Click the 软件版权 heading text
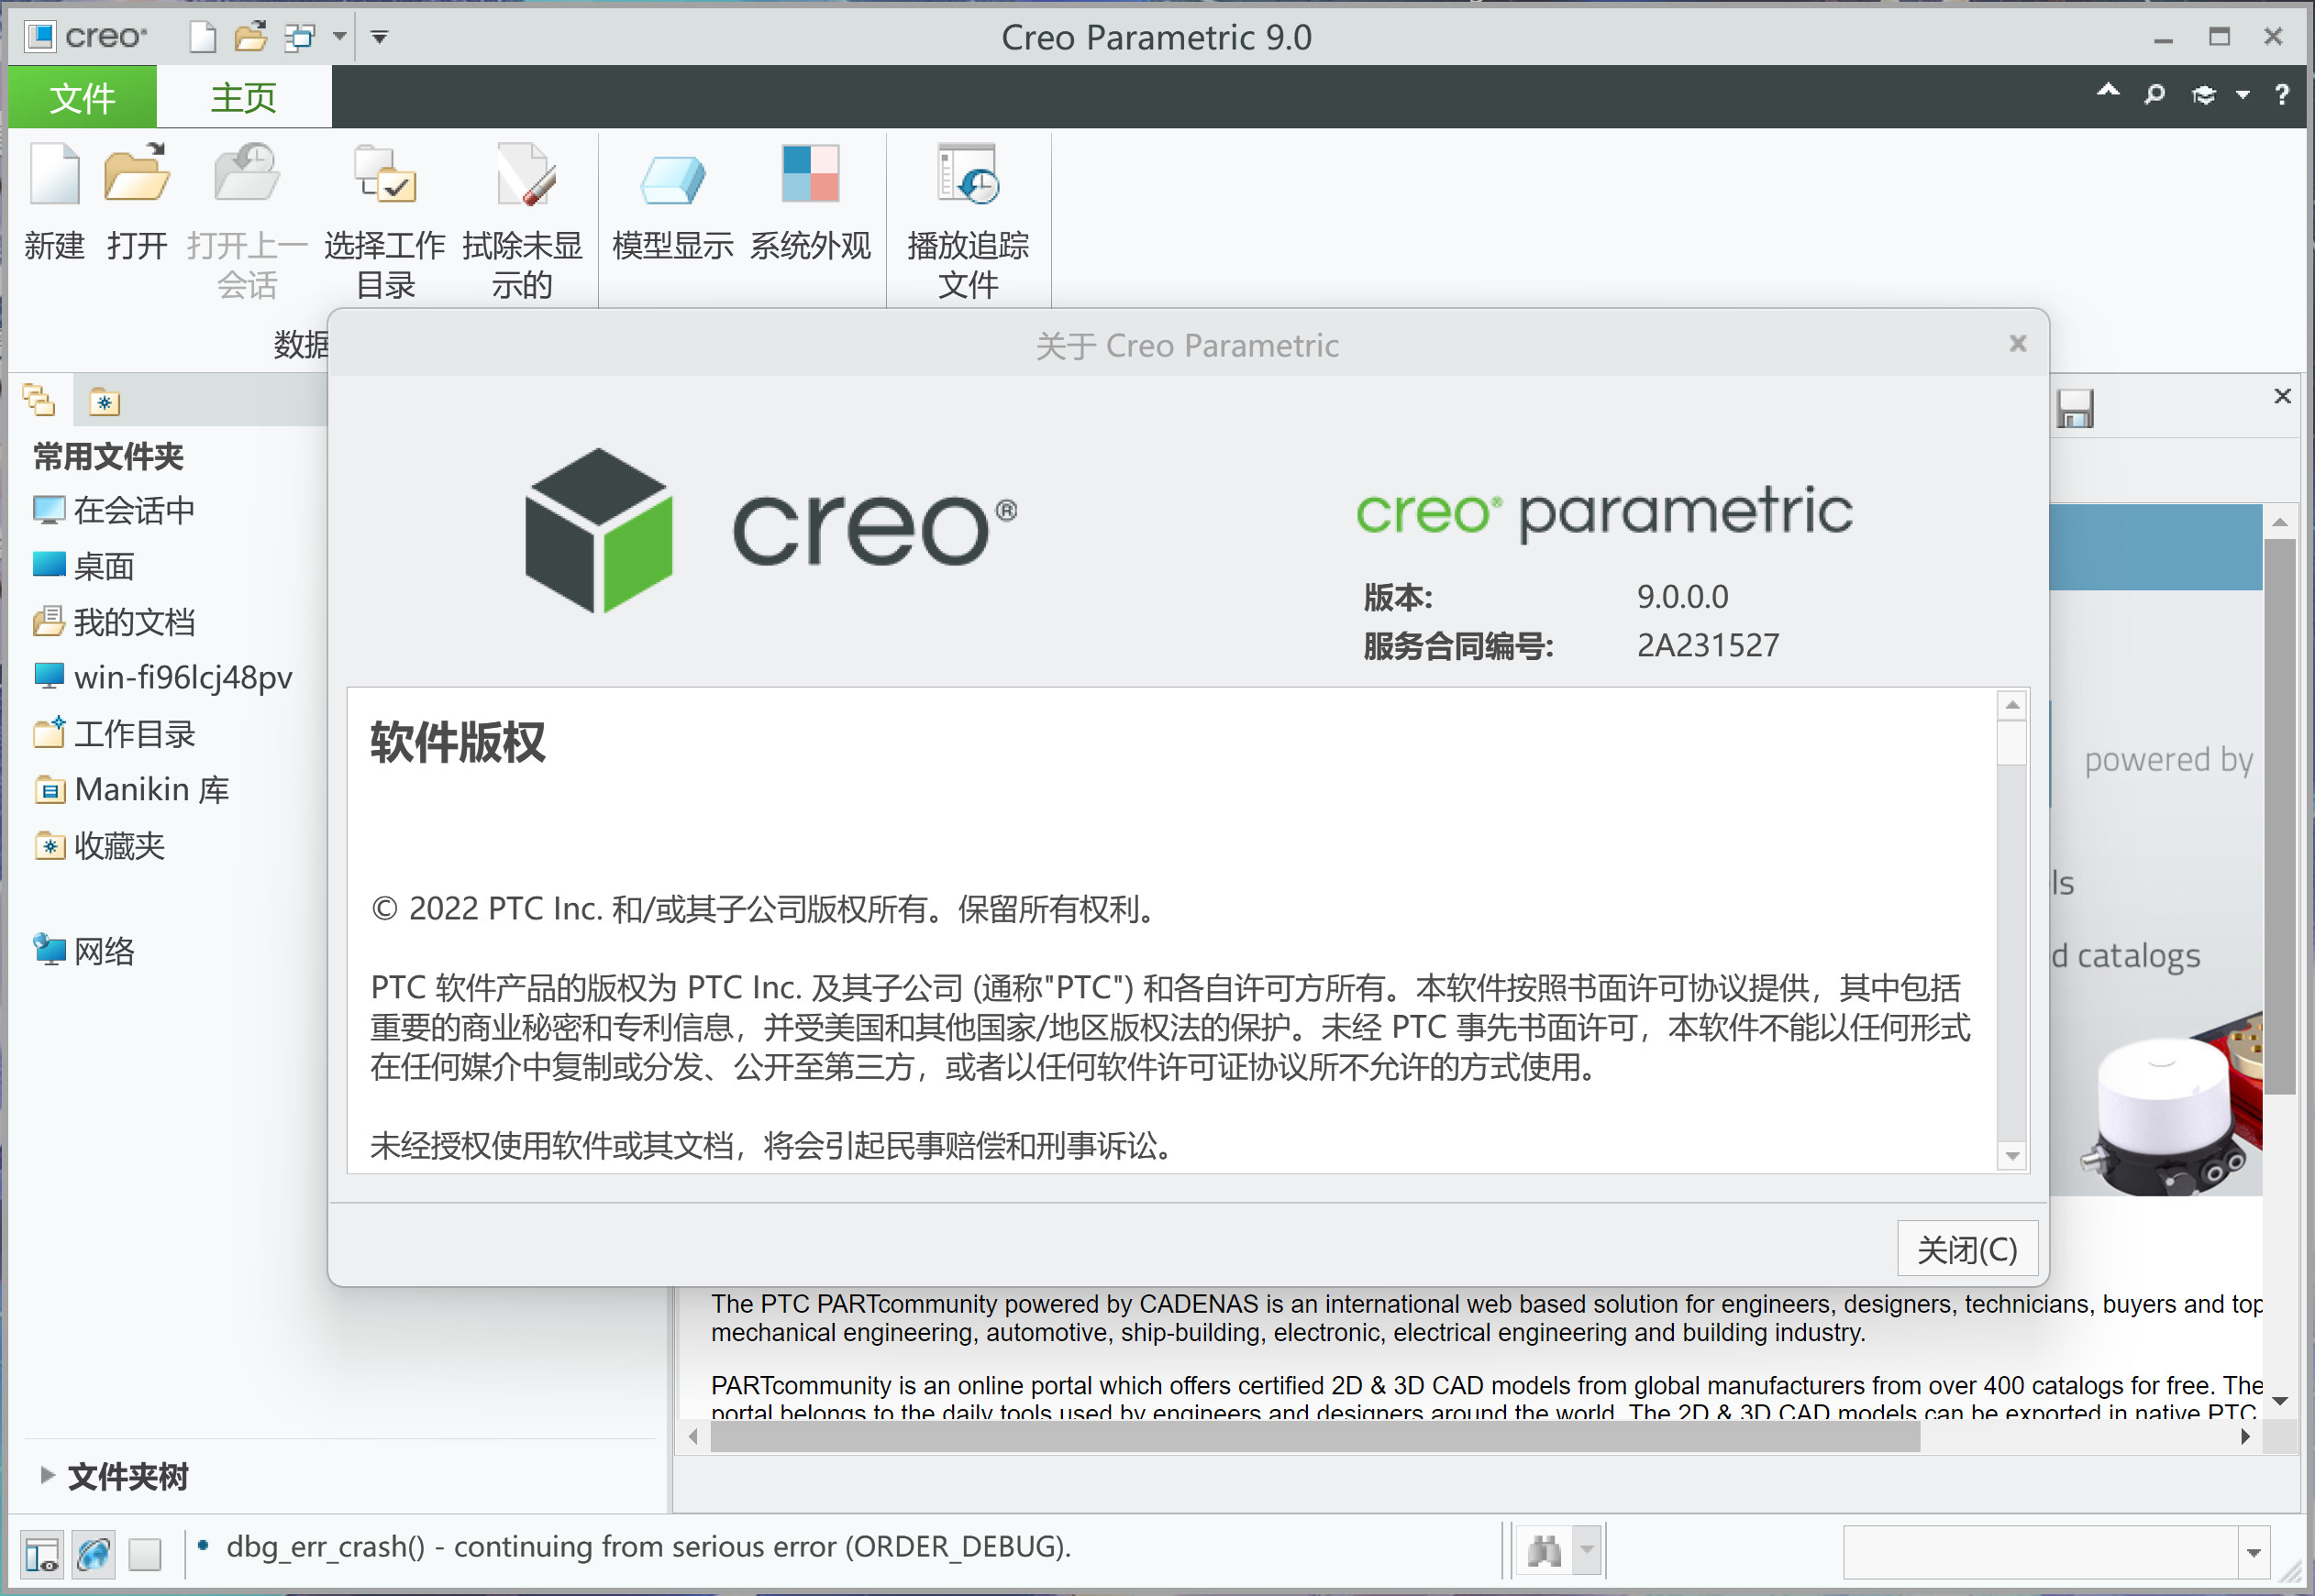2315x1596 pixels. pyautogui.click(x=457, y=742)
